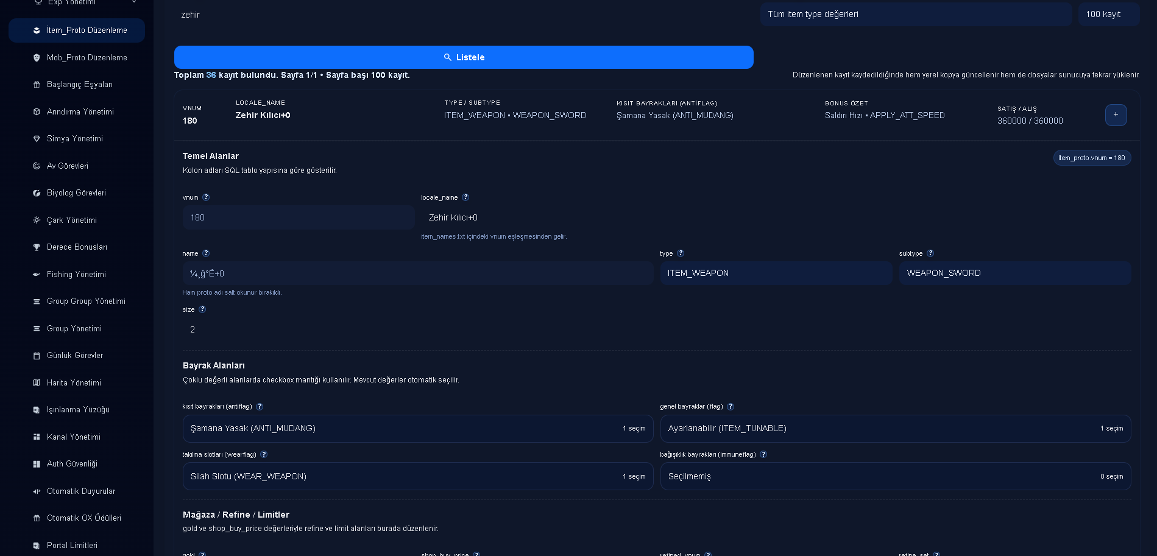Viewport: 1157px width, 556px height.
Task: Click the Harita Yönetimi map icon
Action: pos(37,383)
